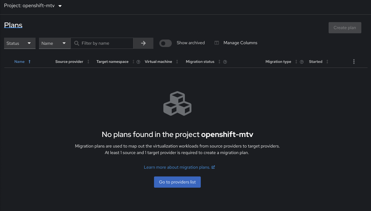Sort by Migration status column

tap(200, 62)
